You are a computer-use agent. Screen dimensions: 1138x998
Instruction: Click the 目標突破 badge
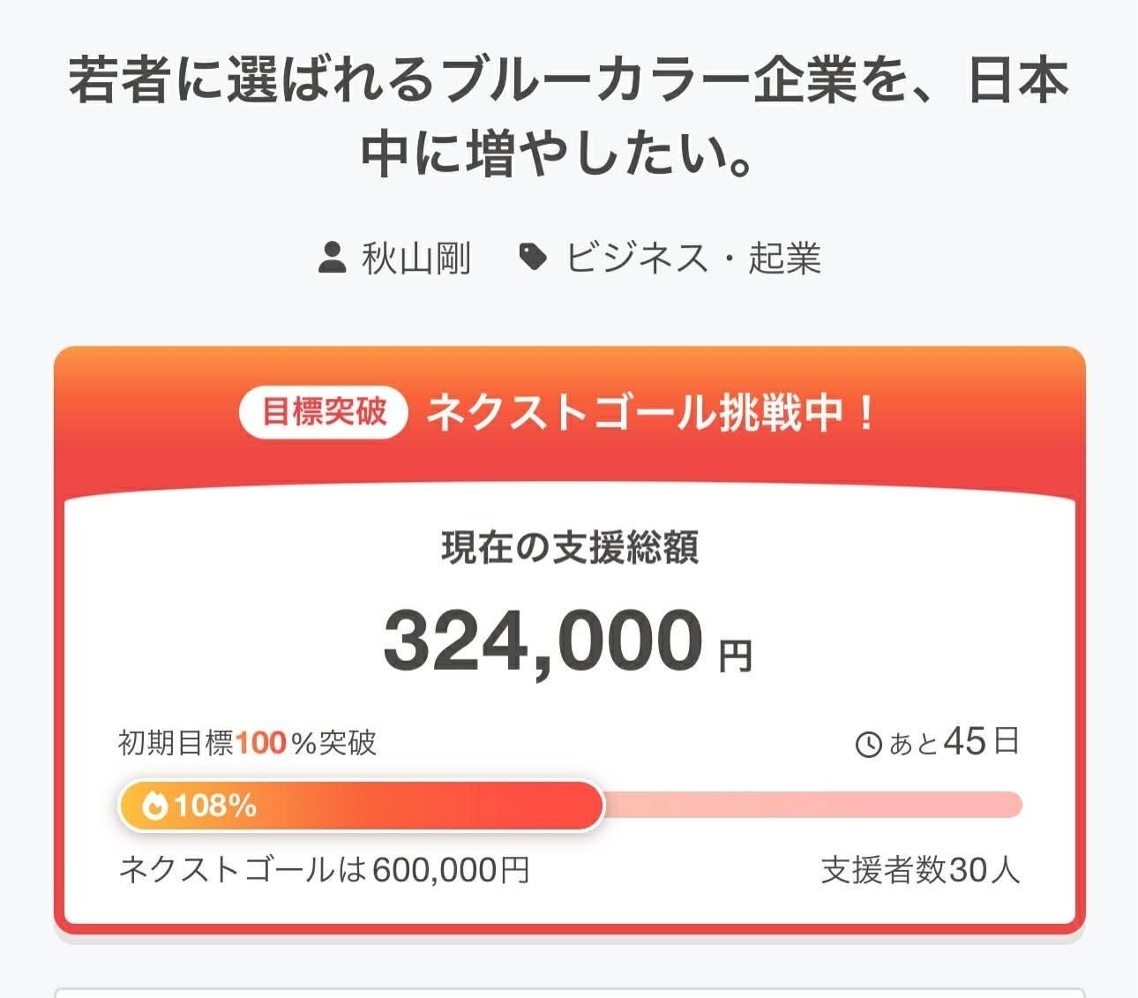pos(324,412)
